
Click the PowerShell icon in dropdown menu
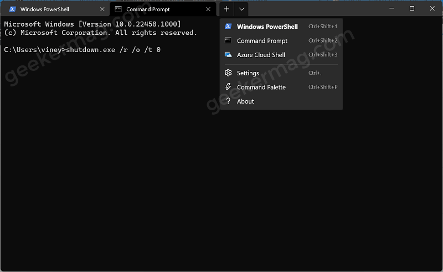tap(228, 26)
